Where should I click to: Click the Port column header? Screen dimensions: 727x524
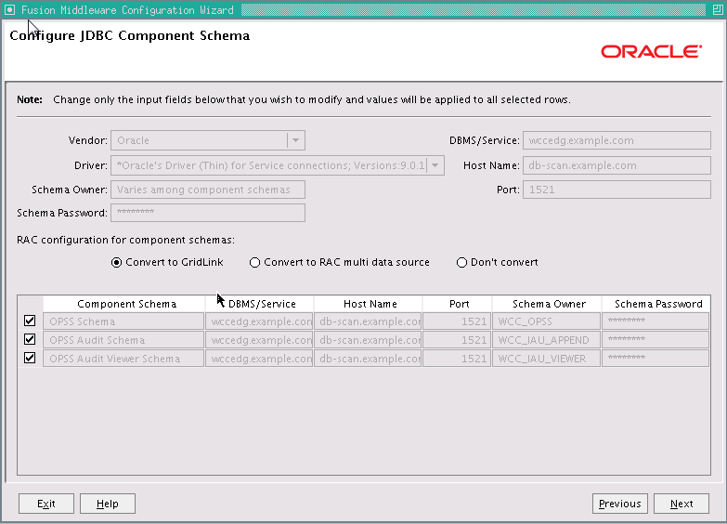click(457, 304)
